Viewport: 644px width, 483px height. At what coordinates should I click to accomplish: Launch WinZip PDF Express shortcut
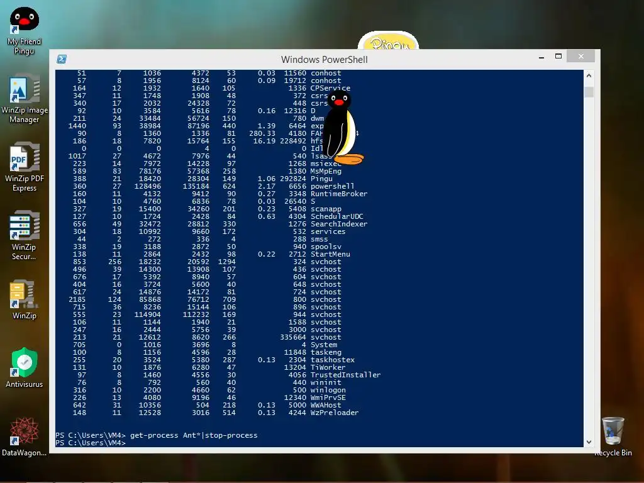pos(25,167)
